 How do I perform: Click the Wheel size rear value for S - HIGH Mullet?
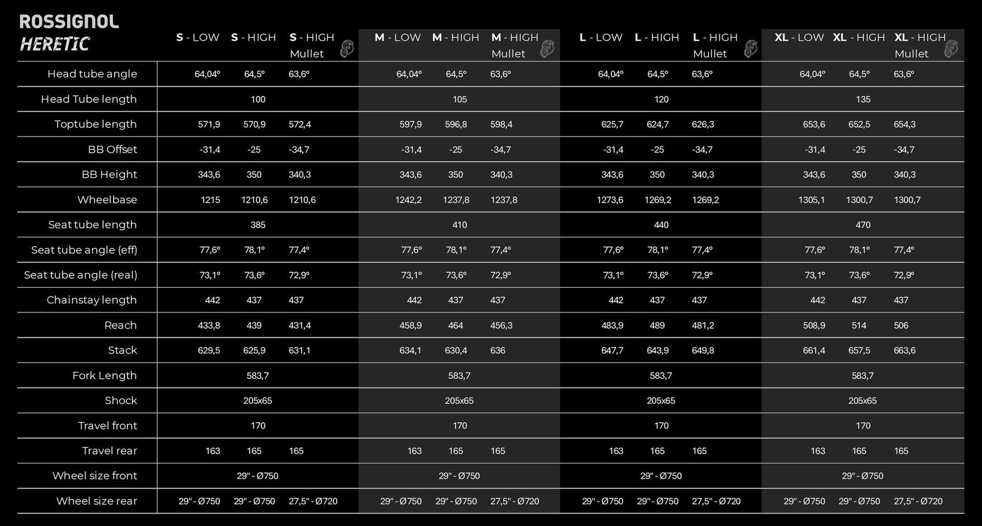click(x=313, y=501)
